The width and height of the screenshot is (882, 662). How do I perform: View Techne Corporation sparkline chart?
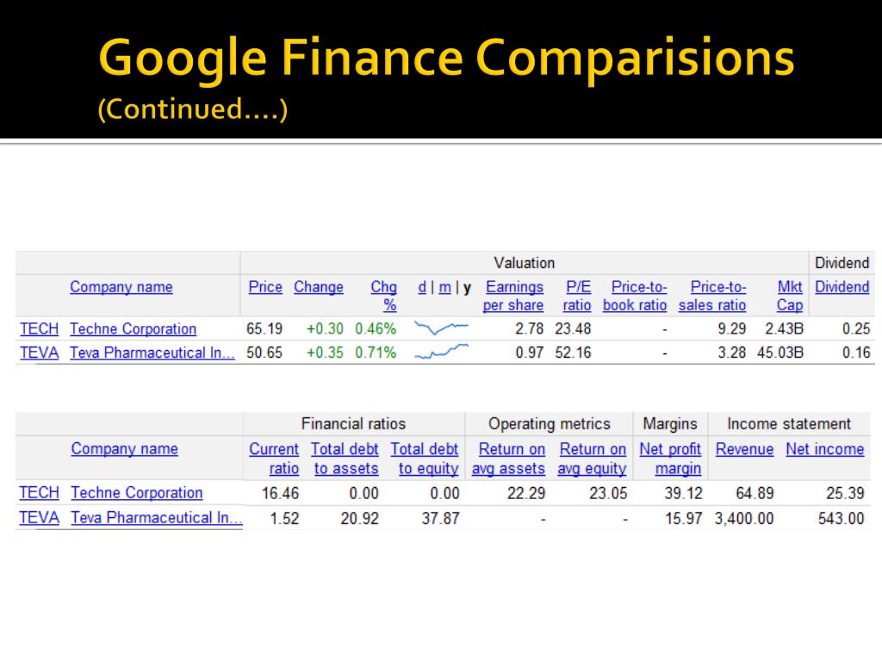[x=441, y=328]
